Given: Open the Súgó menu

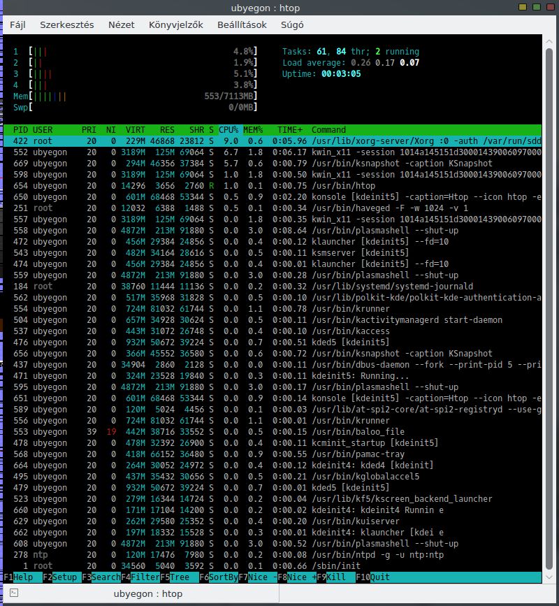Looking at the screenshot, I should pos(292,25).
